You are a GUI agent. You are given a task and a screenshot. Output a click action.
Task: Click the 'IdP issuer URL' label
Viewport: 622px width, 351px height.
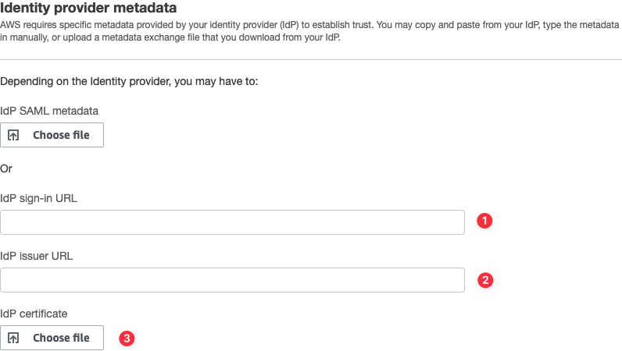pyautogui.click(x=37, y=255)
